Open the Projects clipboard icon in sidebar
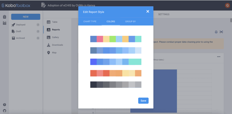 5,17
